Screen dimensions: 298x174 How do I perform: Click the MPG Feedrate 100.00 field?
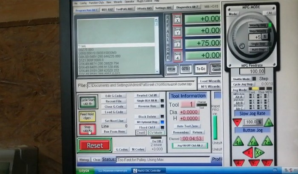(x=252, y=71)
